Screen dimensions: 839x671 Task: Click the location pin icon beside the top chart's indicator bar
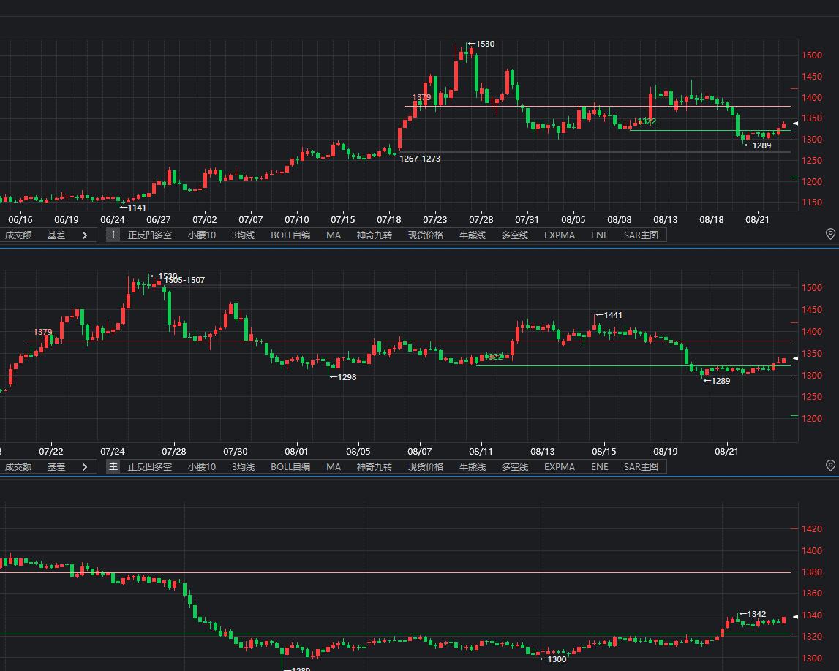point(830,234)
